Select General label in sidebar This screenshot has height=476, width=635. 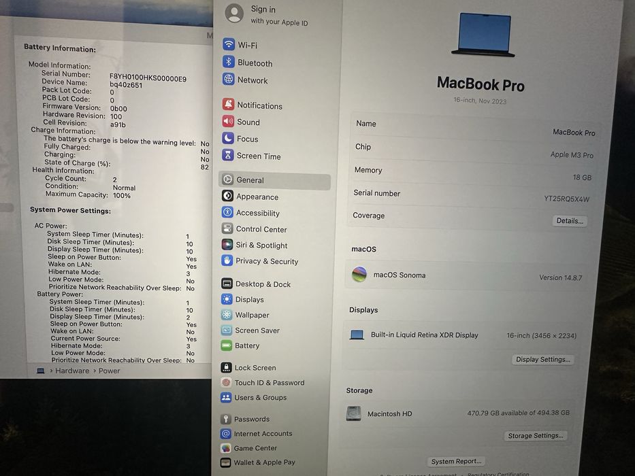[x=250, y=180]
